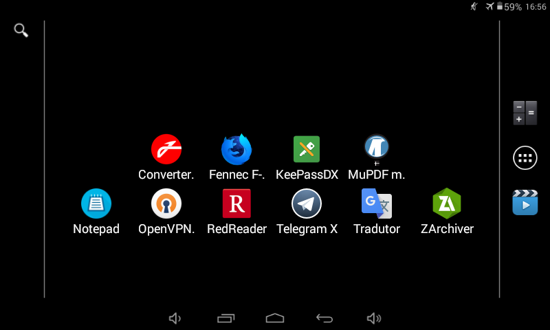
Task: Tap the back navigation button
Action: (324, 318)
